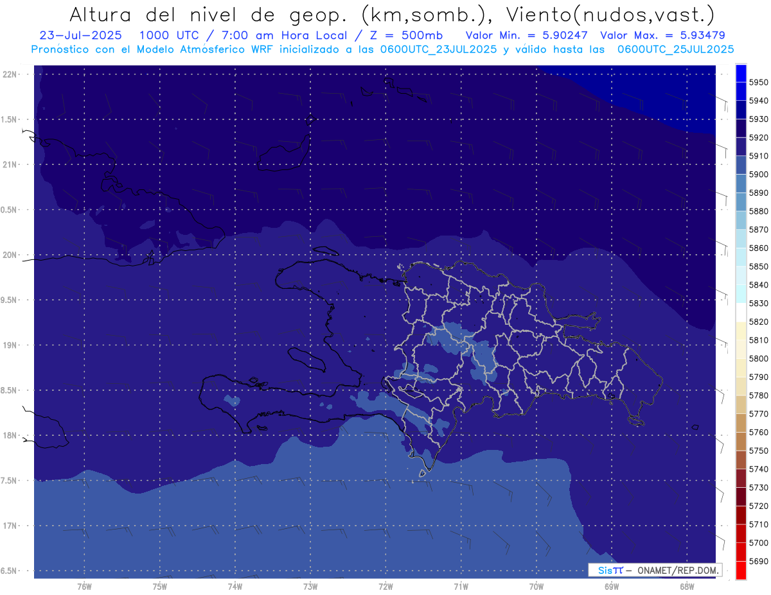The width and height of the screenshot is (771, 595).
Task: Click the '5770' colorbar value
Action: click(x=759, y=414)
